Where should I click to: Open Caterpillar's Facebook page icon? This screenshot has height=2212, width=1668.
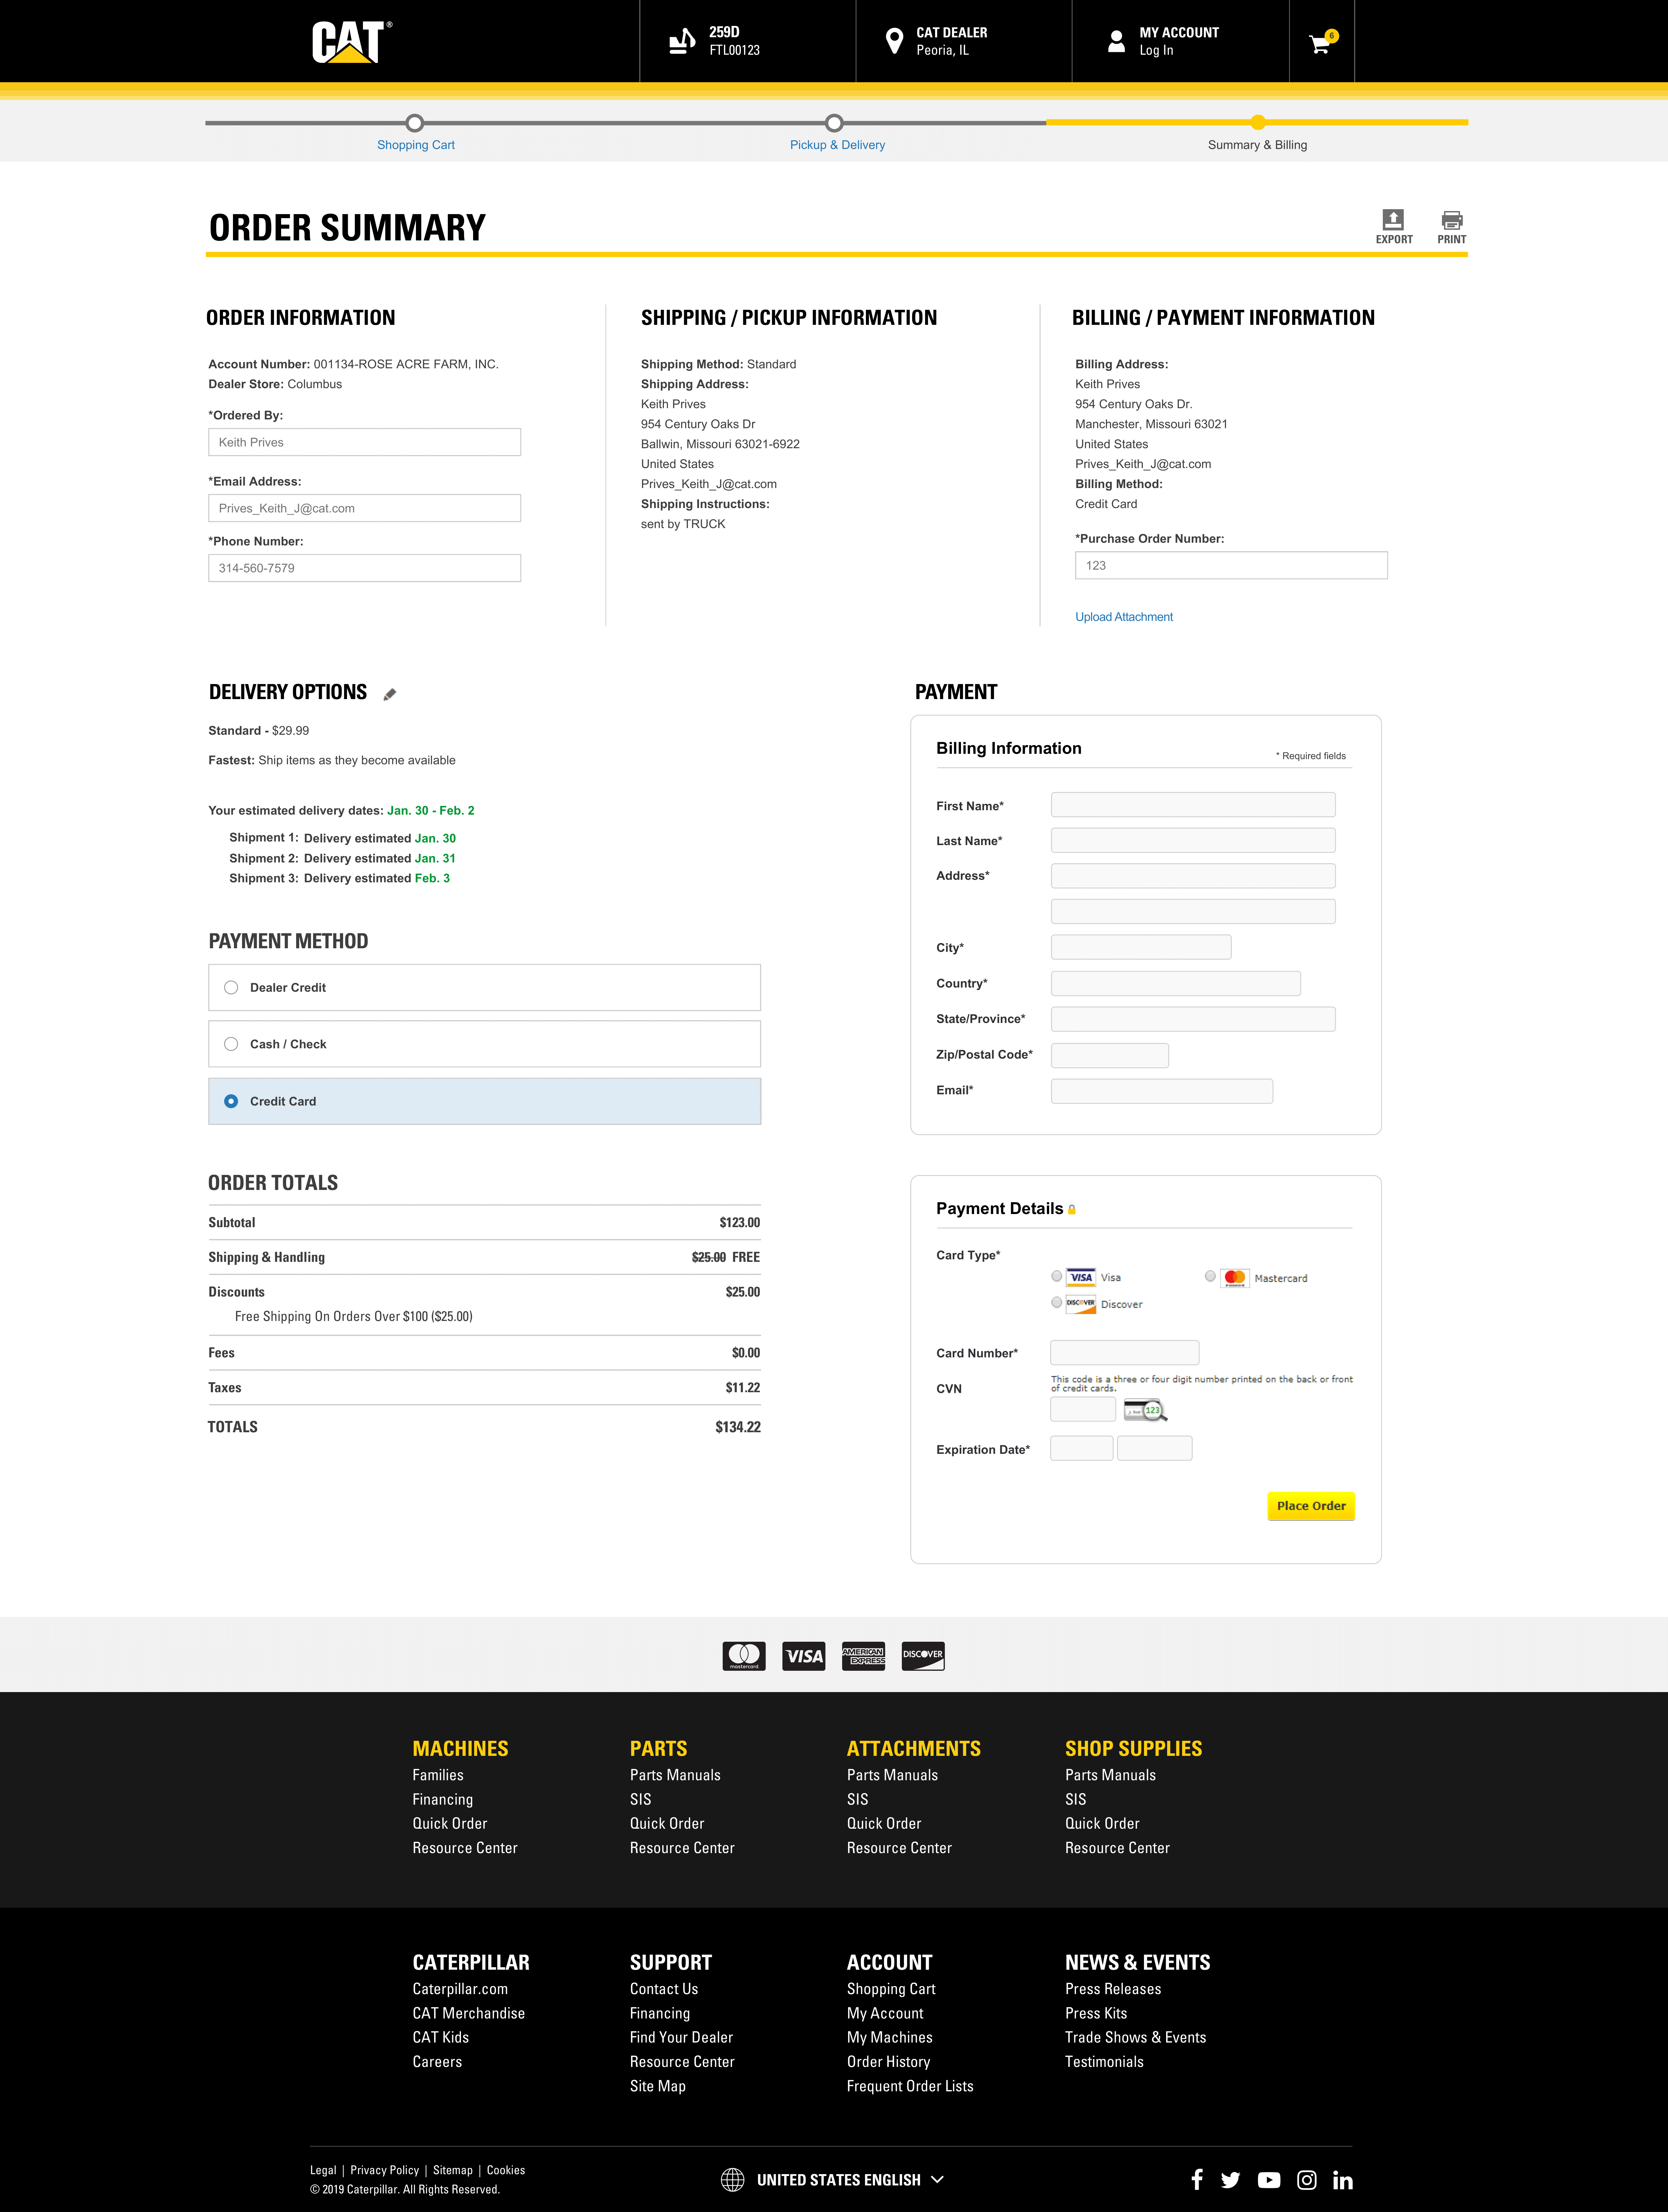tap(1197, 2179)
